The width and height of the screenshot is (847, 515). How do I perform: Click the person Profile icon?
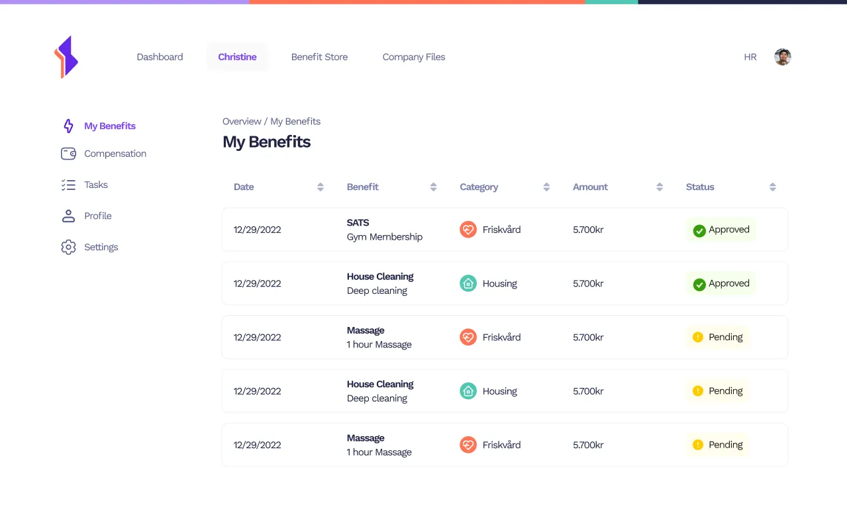pyautogui.click(x=68, y=216)
